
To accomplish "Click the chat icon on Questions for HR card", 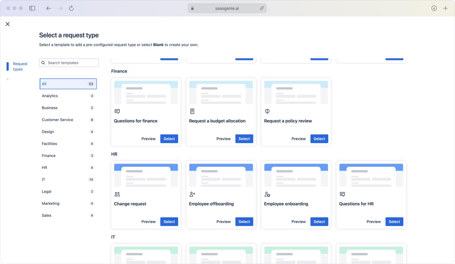I will [x=342, y=194].
